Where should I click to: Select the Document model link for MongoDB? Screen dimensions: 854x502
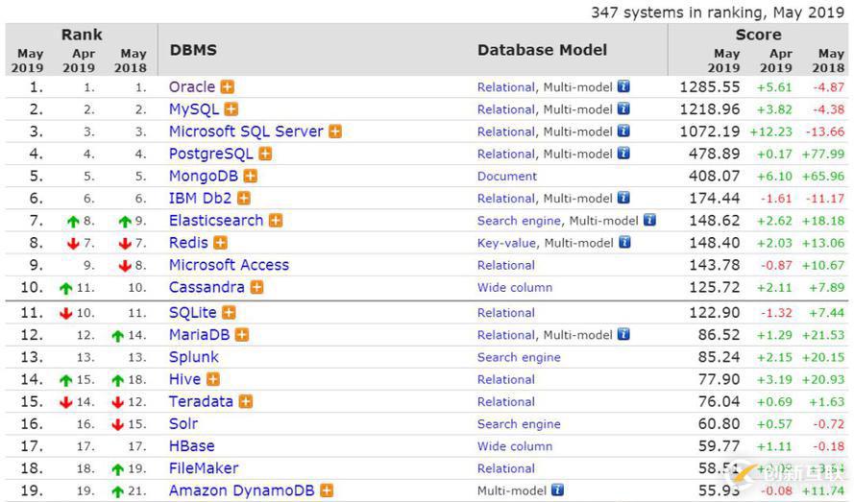point(507,177)
